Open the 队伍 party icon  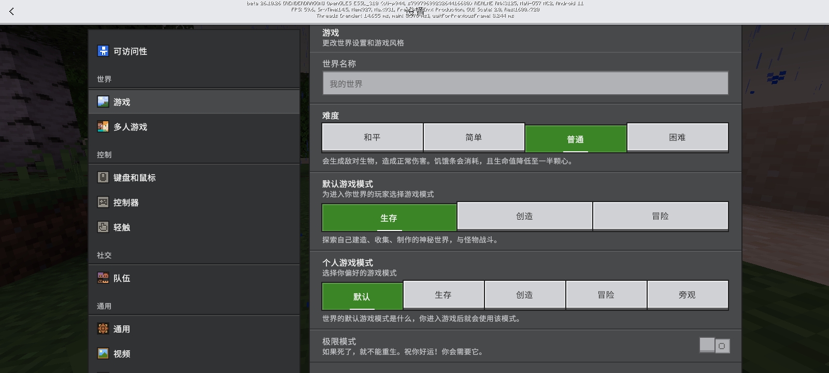[x=103, y=278]
